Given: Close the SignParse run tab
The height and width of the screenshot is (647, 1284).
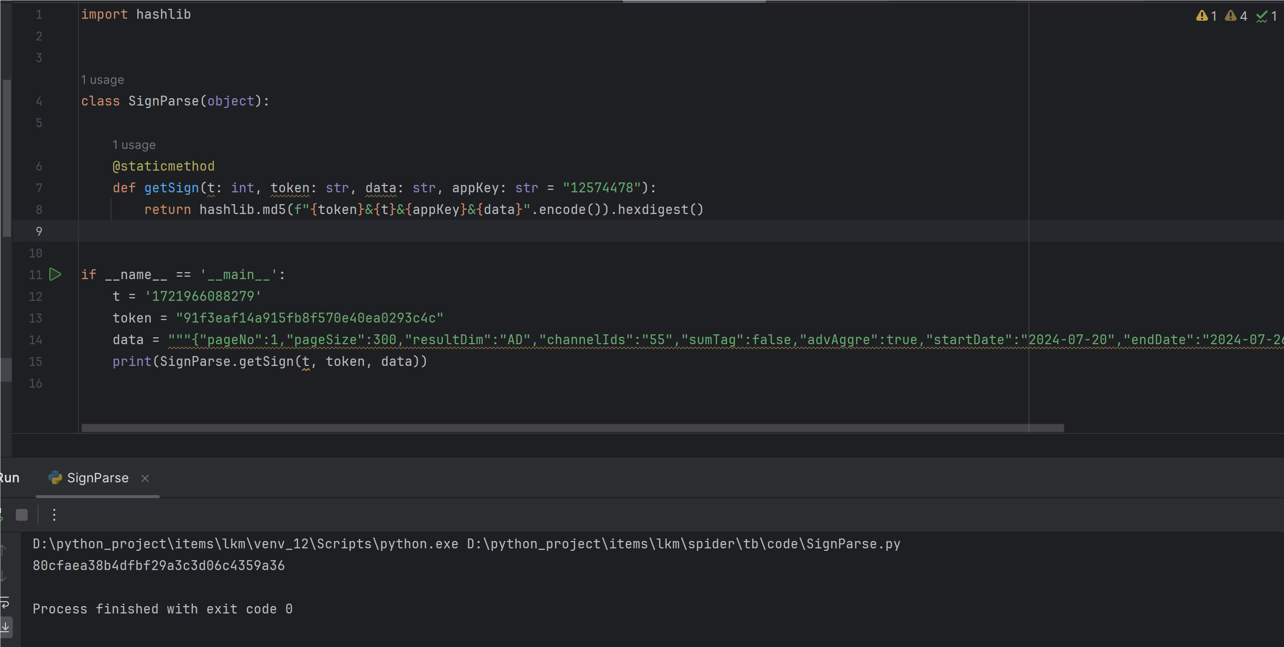Looking at the screenshot, I should (x=145, y=478).
